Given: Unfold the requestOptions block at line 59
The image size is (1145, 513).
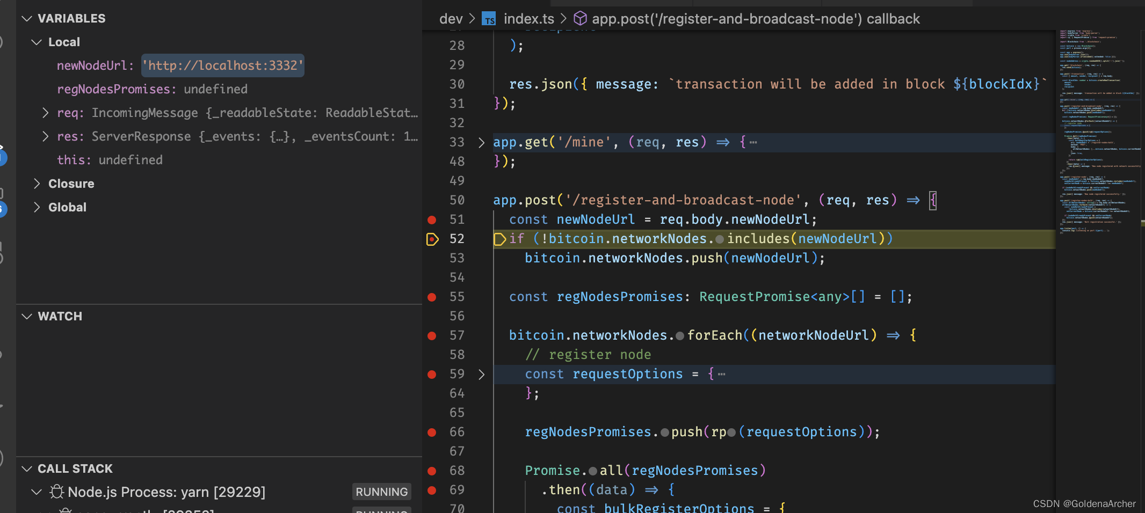Looking at the screenshot, I should pos(481,374).
